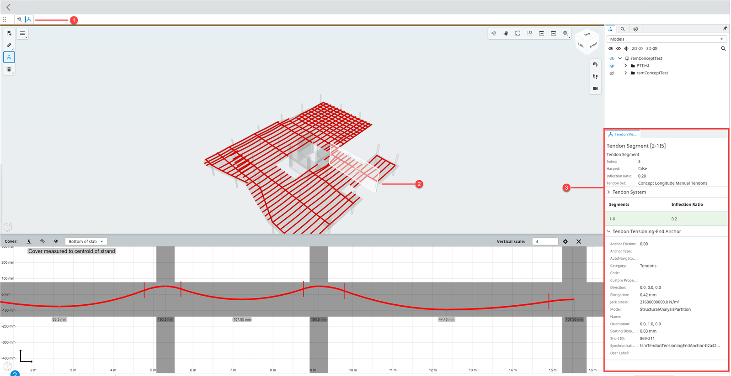Screen dimensions: 731x376
Task: Hide the PTTest model via eye icon
Action: (612, 66)
